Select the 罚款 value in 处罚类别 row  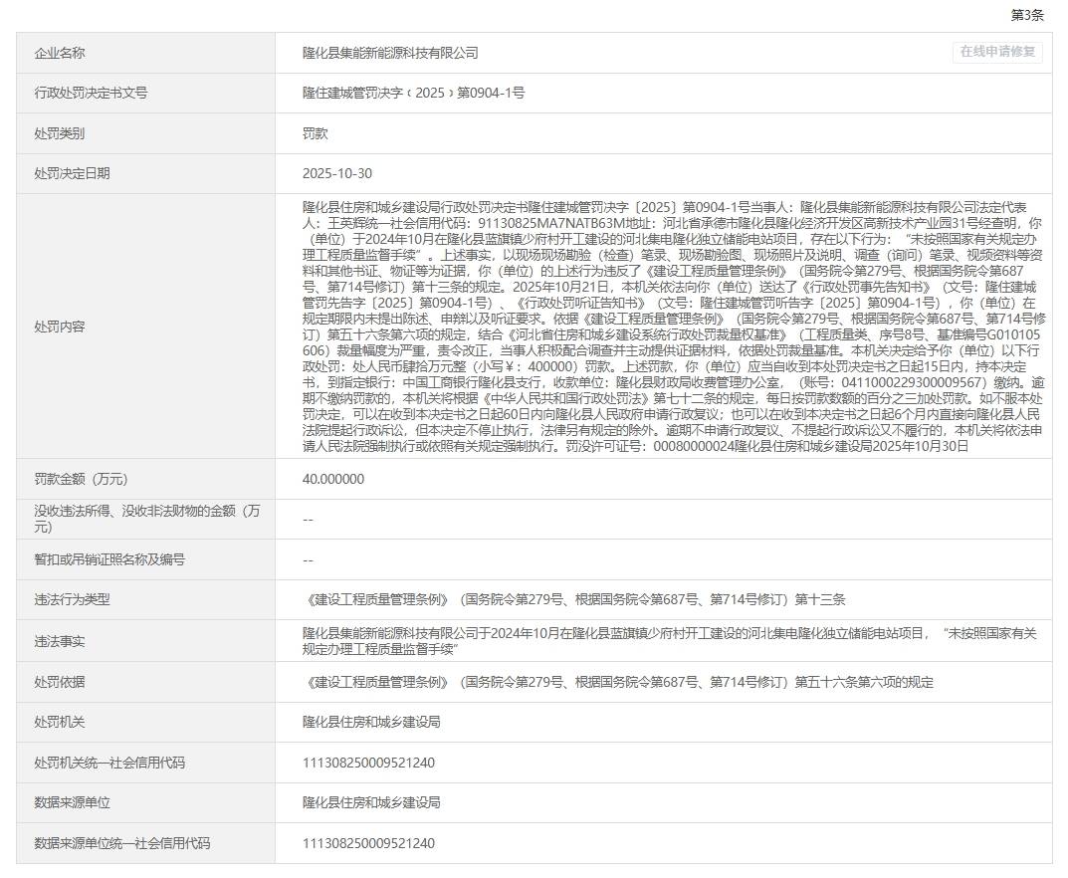coord(316,133)
